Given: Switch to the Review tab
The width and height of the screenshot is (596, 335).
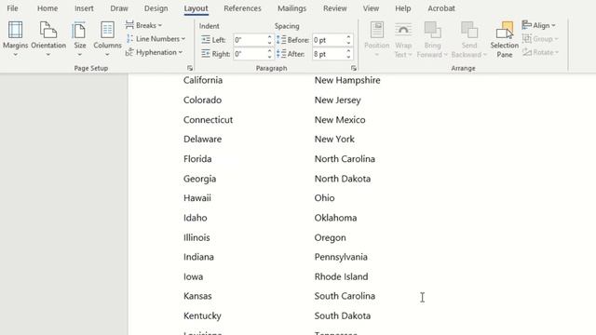Looking at the screenshot, I should coord(335,8).
